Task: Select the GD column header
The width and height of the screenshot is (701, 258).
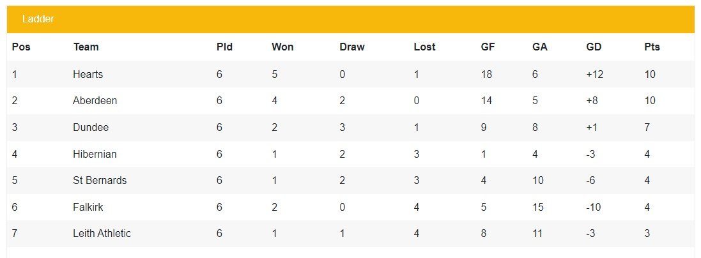Action: tap(594, 47)
